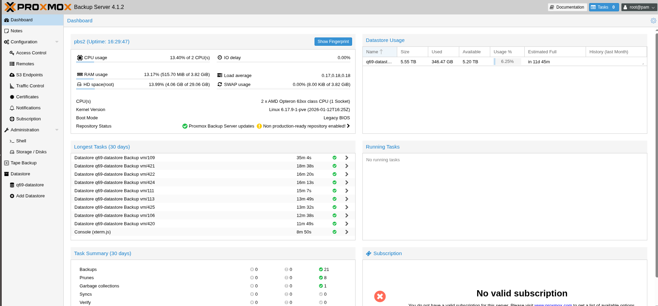Click the Tape Backup icon
This screenshot has width=658, height=306.
click(7, 163)
